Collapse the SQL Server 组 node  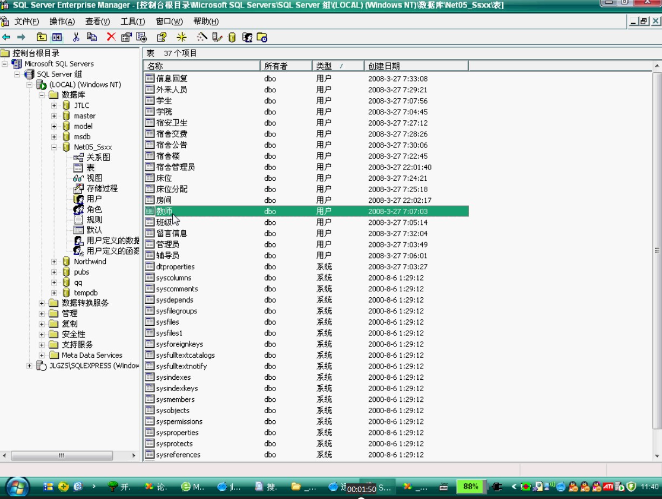17,74
